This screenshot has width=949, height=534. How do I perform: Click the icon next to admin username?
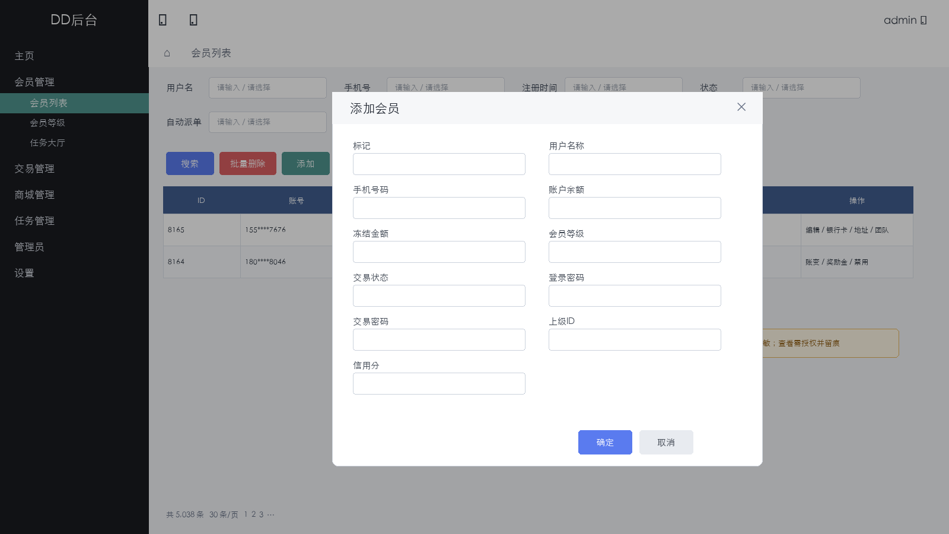tap(923, 20)
